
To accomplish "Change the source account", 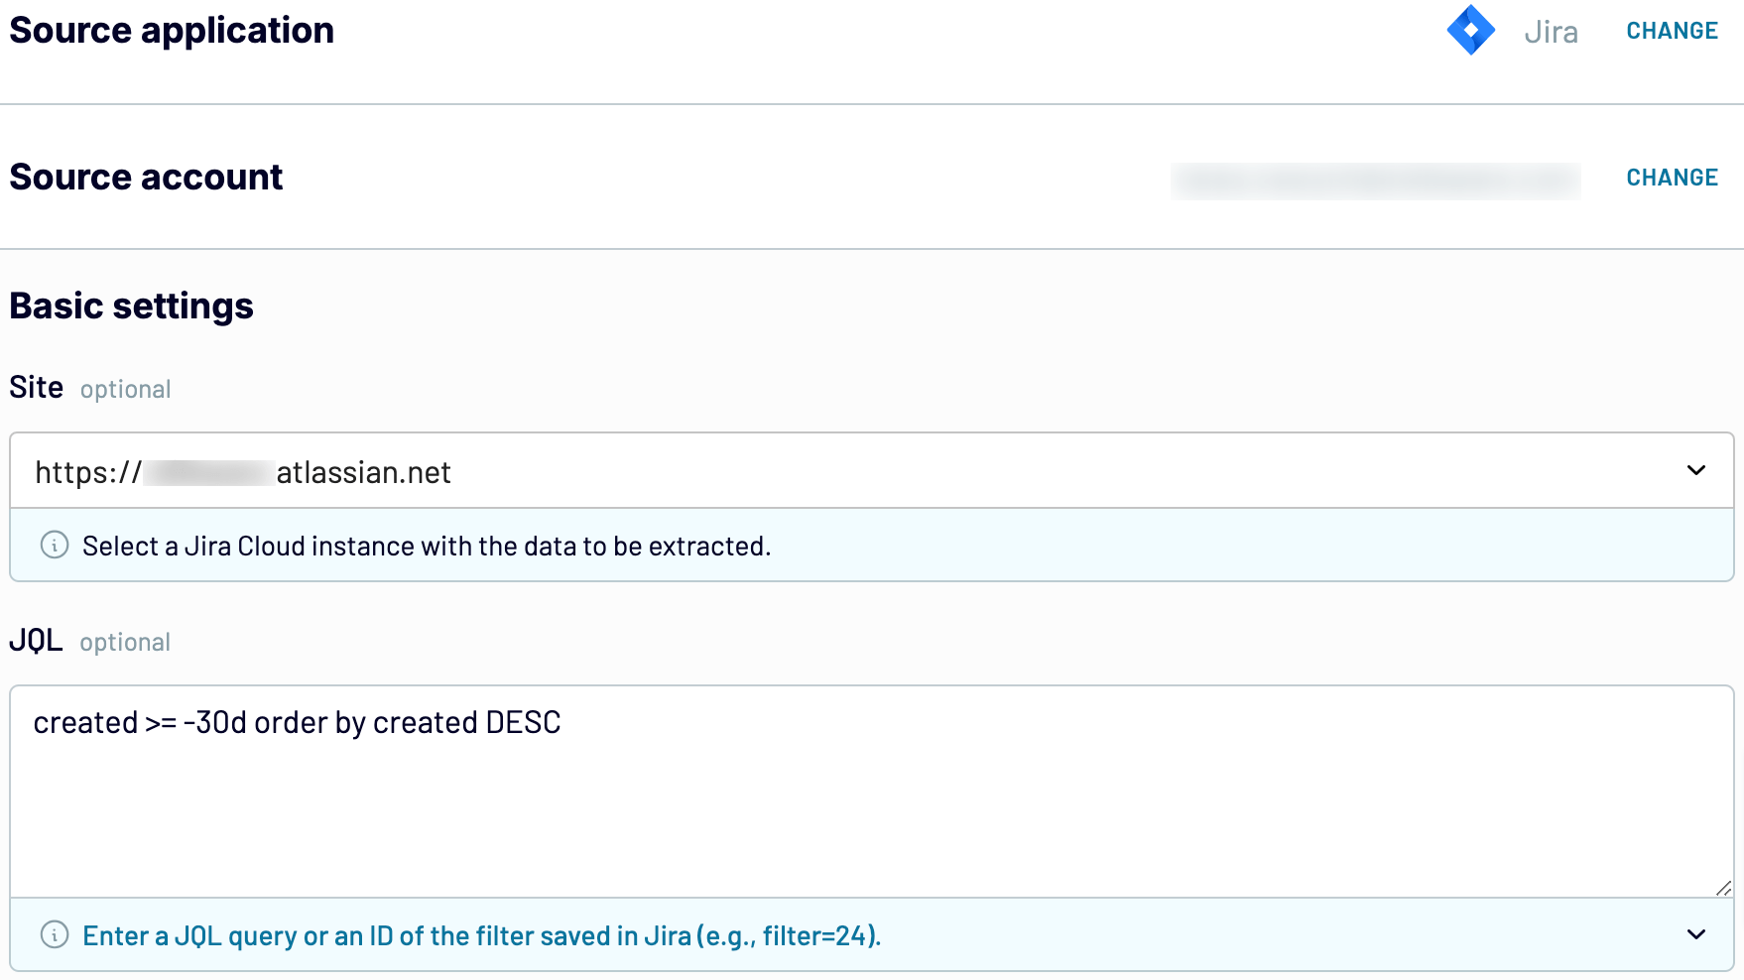I will tap(1672, 178).
